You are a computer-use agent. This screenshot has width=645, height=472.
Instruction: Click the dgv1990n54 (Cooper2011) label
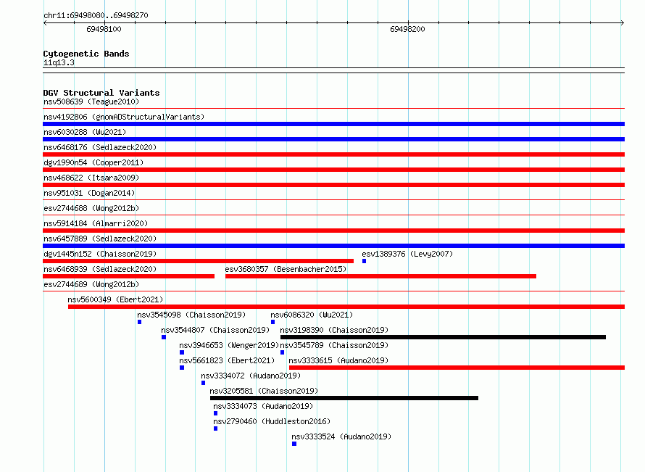[x=93, y=162]
